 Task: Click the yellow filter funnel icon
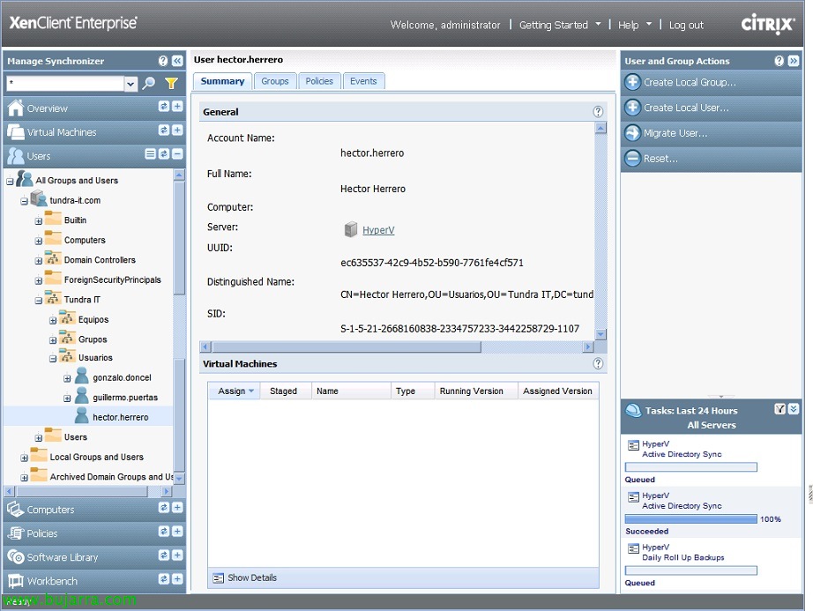click(171, 83)
